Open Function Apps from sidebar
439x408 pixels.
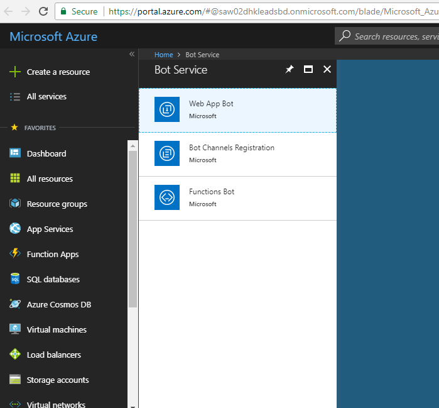pos(53,255)
